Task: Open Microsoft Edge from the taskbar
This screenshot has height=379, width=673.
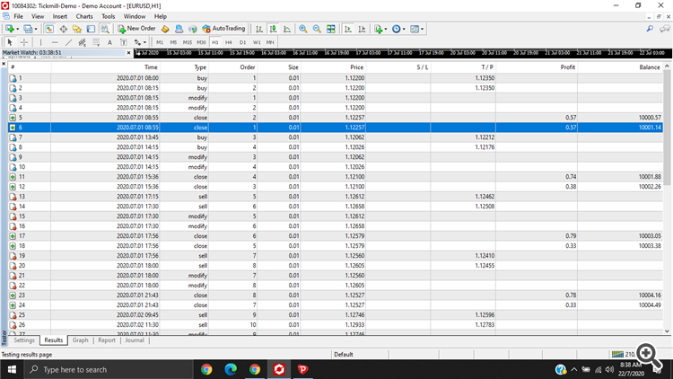Action: click(231, 369)
